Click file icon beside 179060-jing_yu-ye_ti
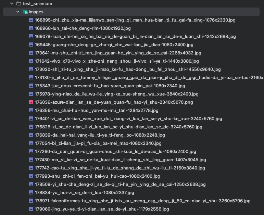 pyautogui.click(x=31, y=209)
